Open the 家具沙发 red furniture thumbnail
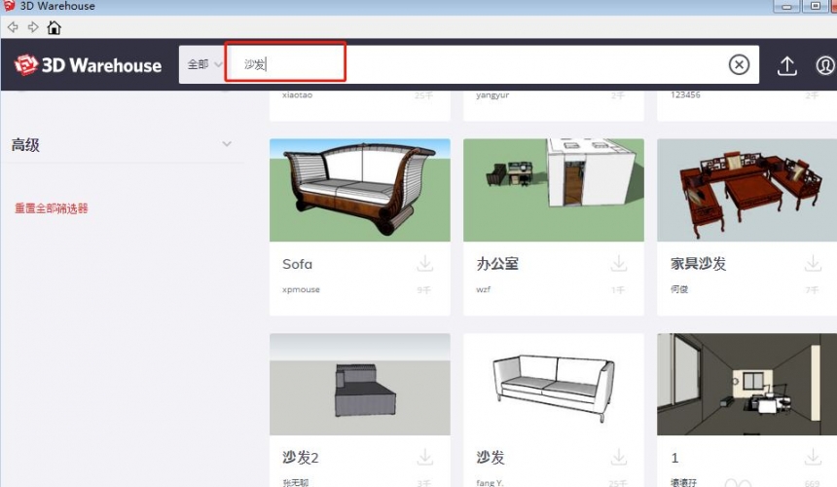Screen dimensions: 837x487 coord(746,190)
